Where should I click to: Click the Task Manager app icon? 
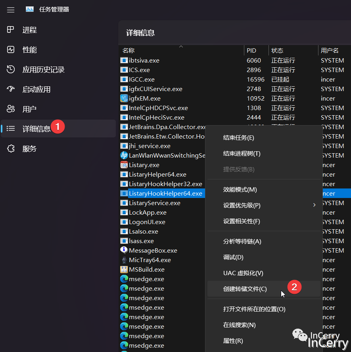(x=30, y=9)
